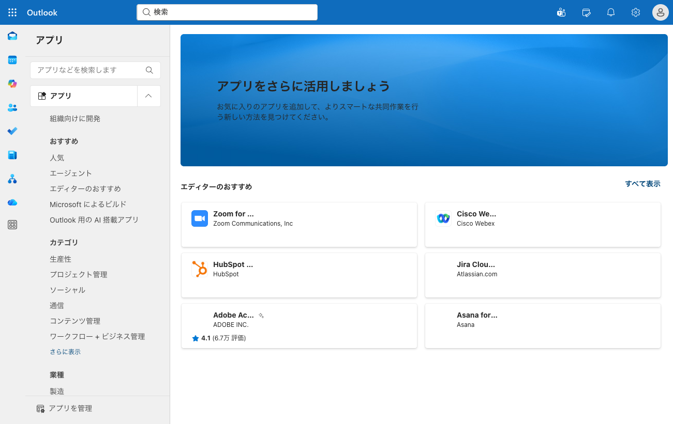This screenshot has height=424, width=673.
Task: Select プロジェクト管理 category
Action: 79,274
